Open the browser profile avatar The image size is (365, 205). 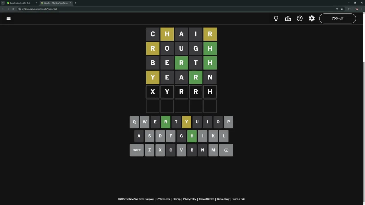(x=357, y=9)
